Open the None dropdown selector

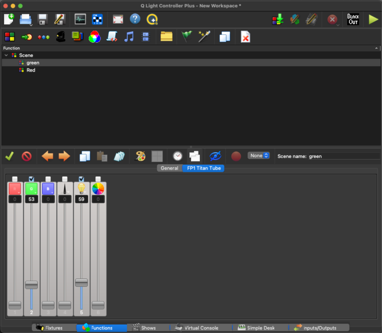point(259,156)
